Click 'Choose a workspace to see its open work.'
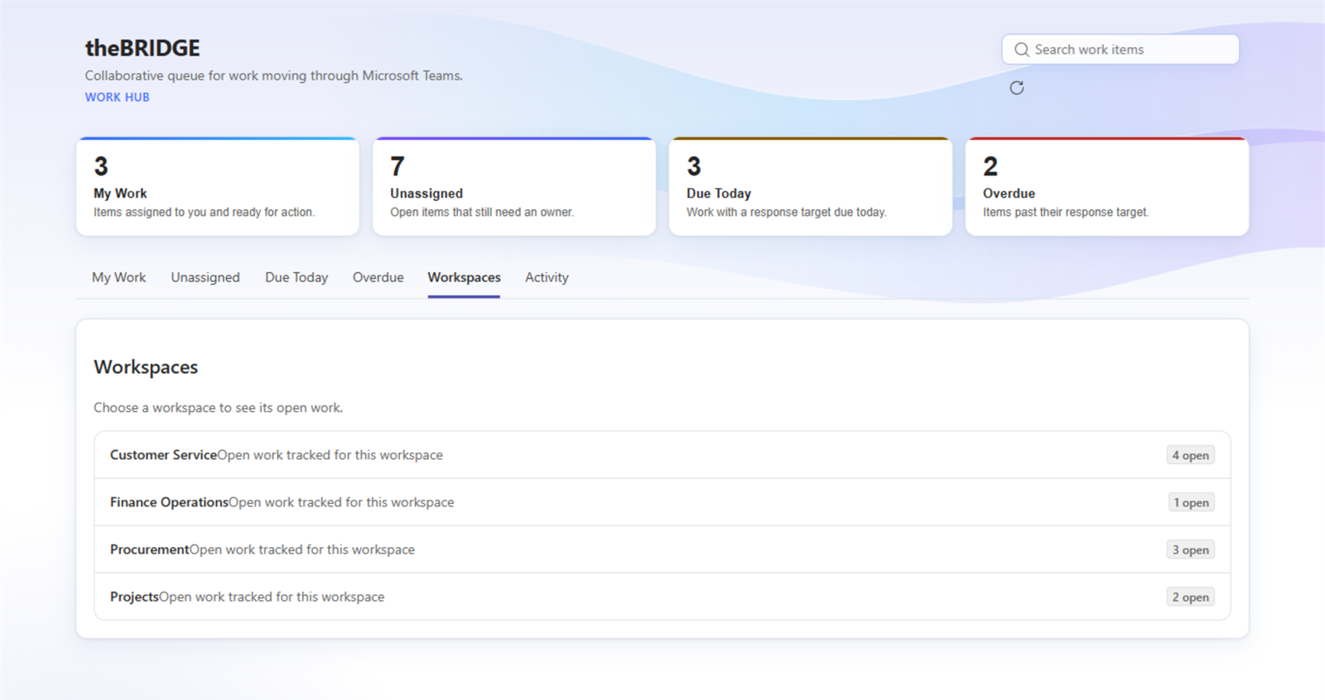Screen dimensions: 1325x700 click(218, 408)
